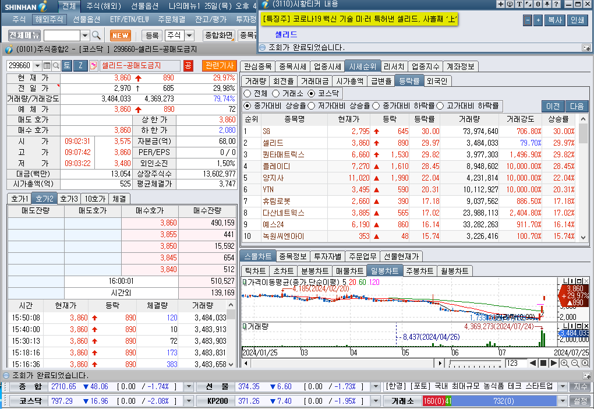The width and height of the screenshot is (594, 409).
Task: Click the 복사 copy button
Action: point(554,20)
